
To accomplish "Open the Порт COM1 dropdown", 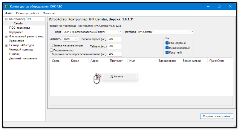I will (92, 32).
